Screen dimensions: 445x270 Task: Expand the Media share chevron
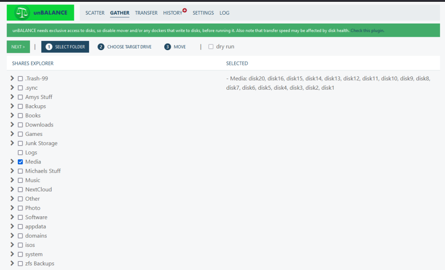point(12,162)
